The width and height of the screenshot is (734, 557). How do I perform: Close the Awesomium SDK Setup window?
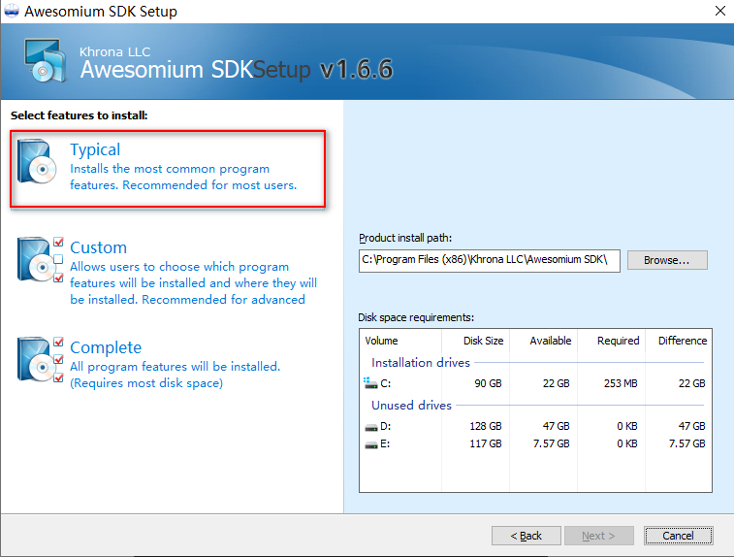(x=720, y=11)
